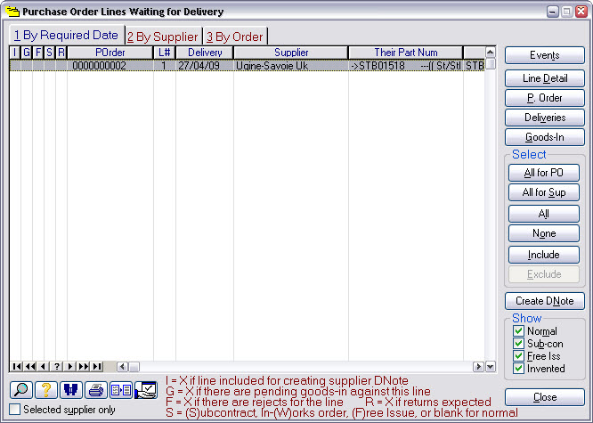The width and height of the screenshot is (593, 423).
Task: Go back a page of records
Action: pos(30,366)
